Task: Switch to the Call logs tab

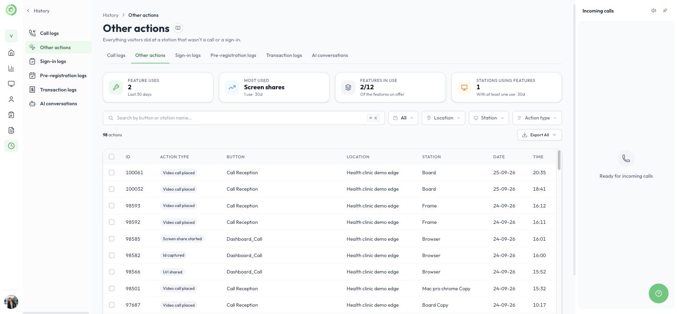Action: [116, 55]
